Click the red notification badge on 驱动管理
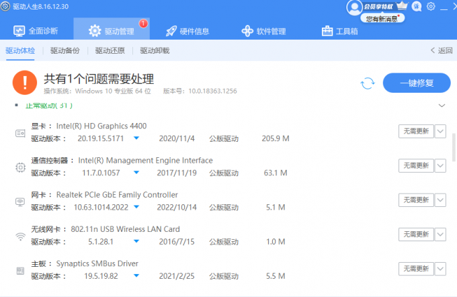This screenshot has height=297, width=457. [x=143, y=24]
